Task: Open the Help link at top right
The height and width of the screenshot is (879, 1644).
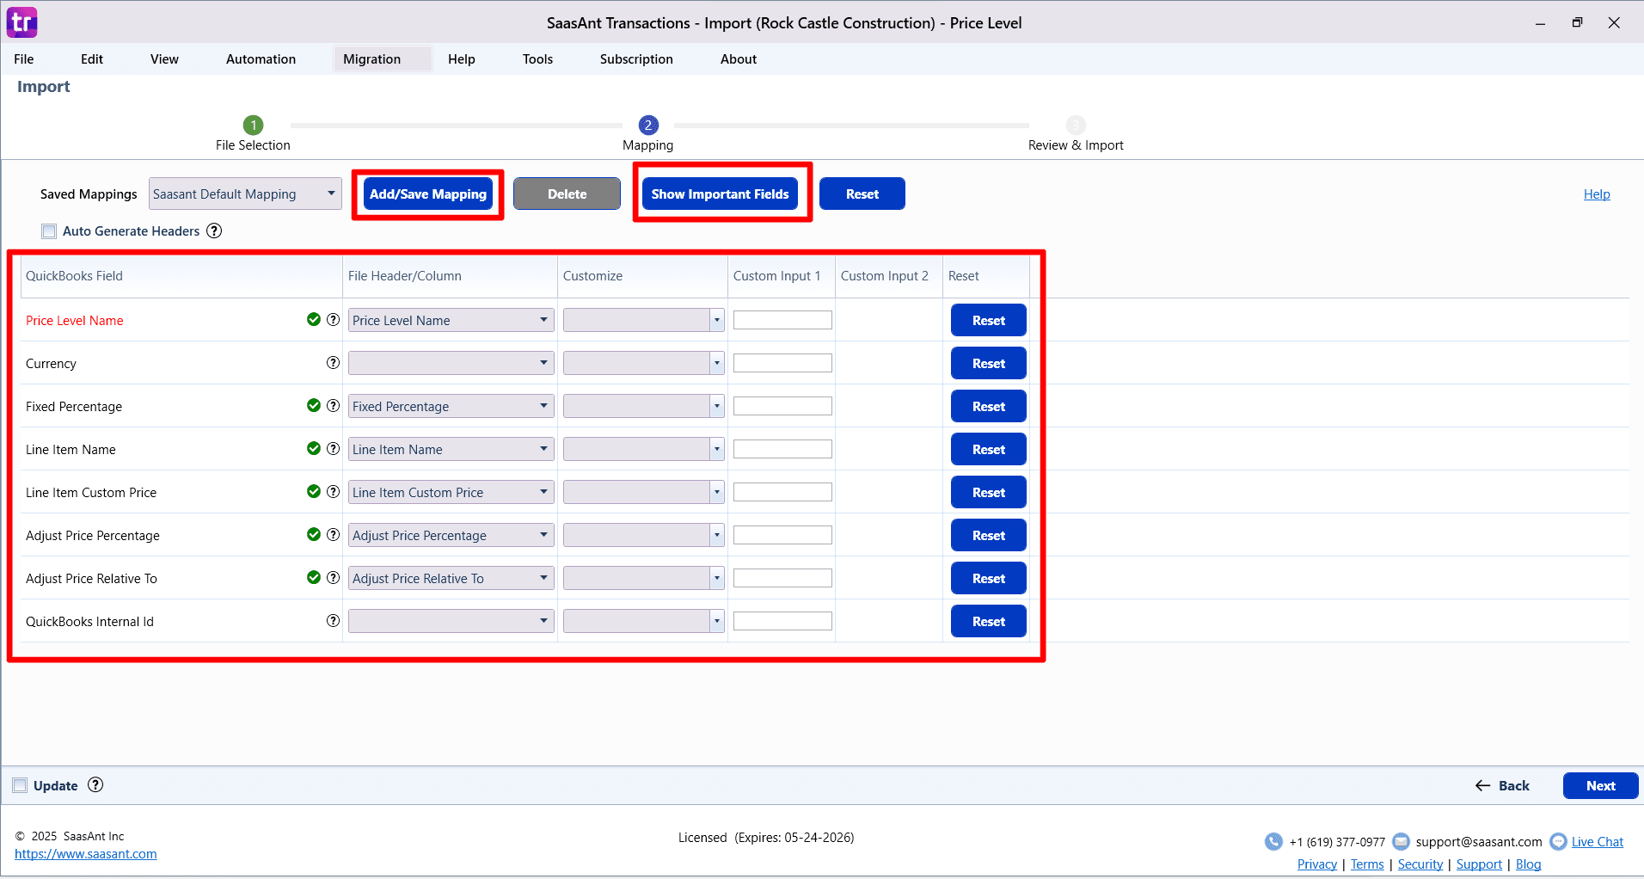Action: (1597, 194)
